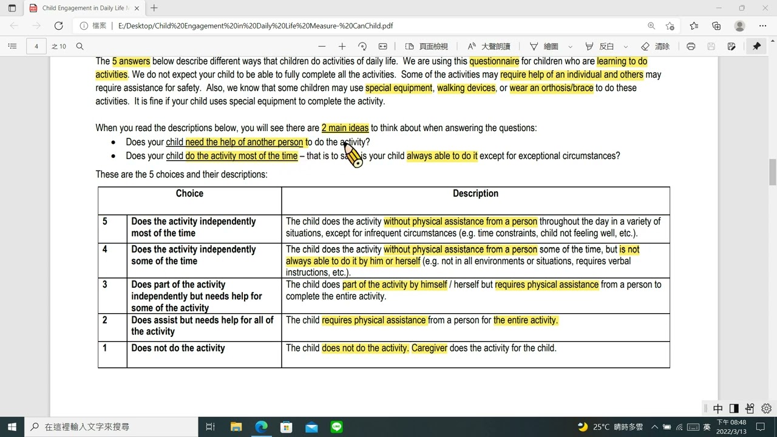Open the PDF table of contents sidebar
Screen dimensions: 777x437
(x=12, y=46)
